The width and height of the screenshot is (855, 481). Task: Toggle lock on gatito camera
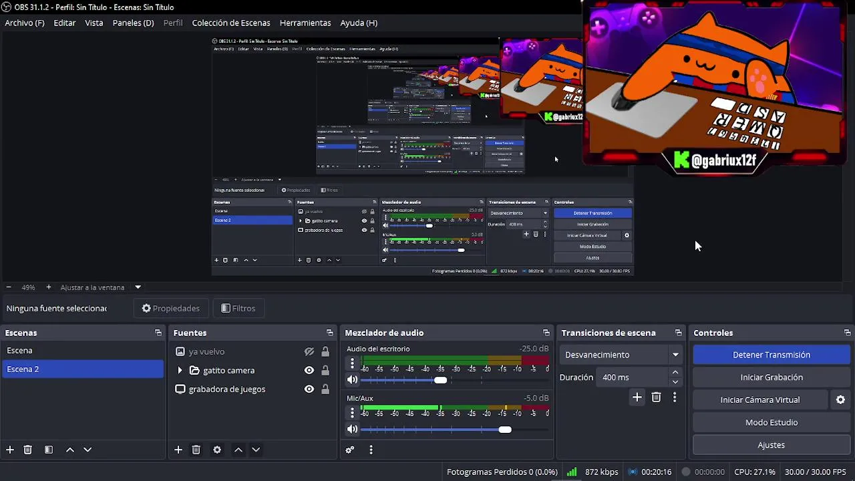[x=325, y=370]
